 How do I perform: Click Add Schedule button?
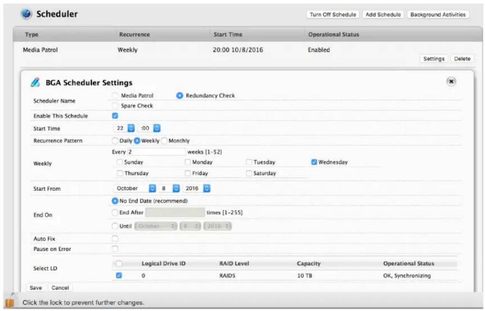click(383, 14)
